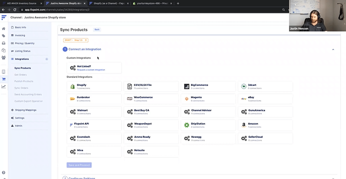
Task: Select the 3dcart integration
Action: click(265, 86)
